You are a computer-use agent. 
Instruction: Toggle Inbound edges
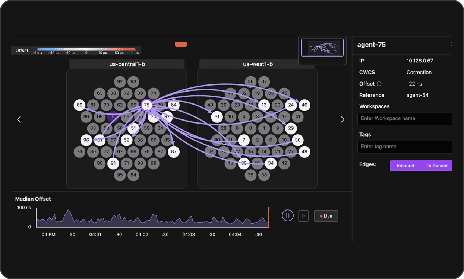(x=405, y=166)
